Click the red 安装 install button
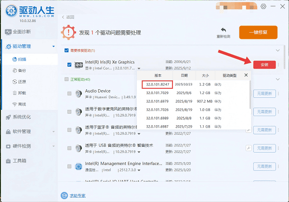This screenshot has height=202, width=289. (x=264, y=64)
